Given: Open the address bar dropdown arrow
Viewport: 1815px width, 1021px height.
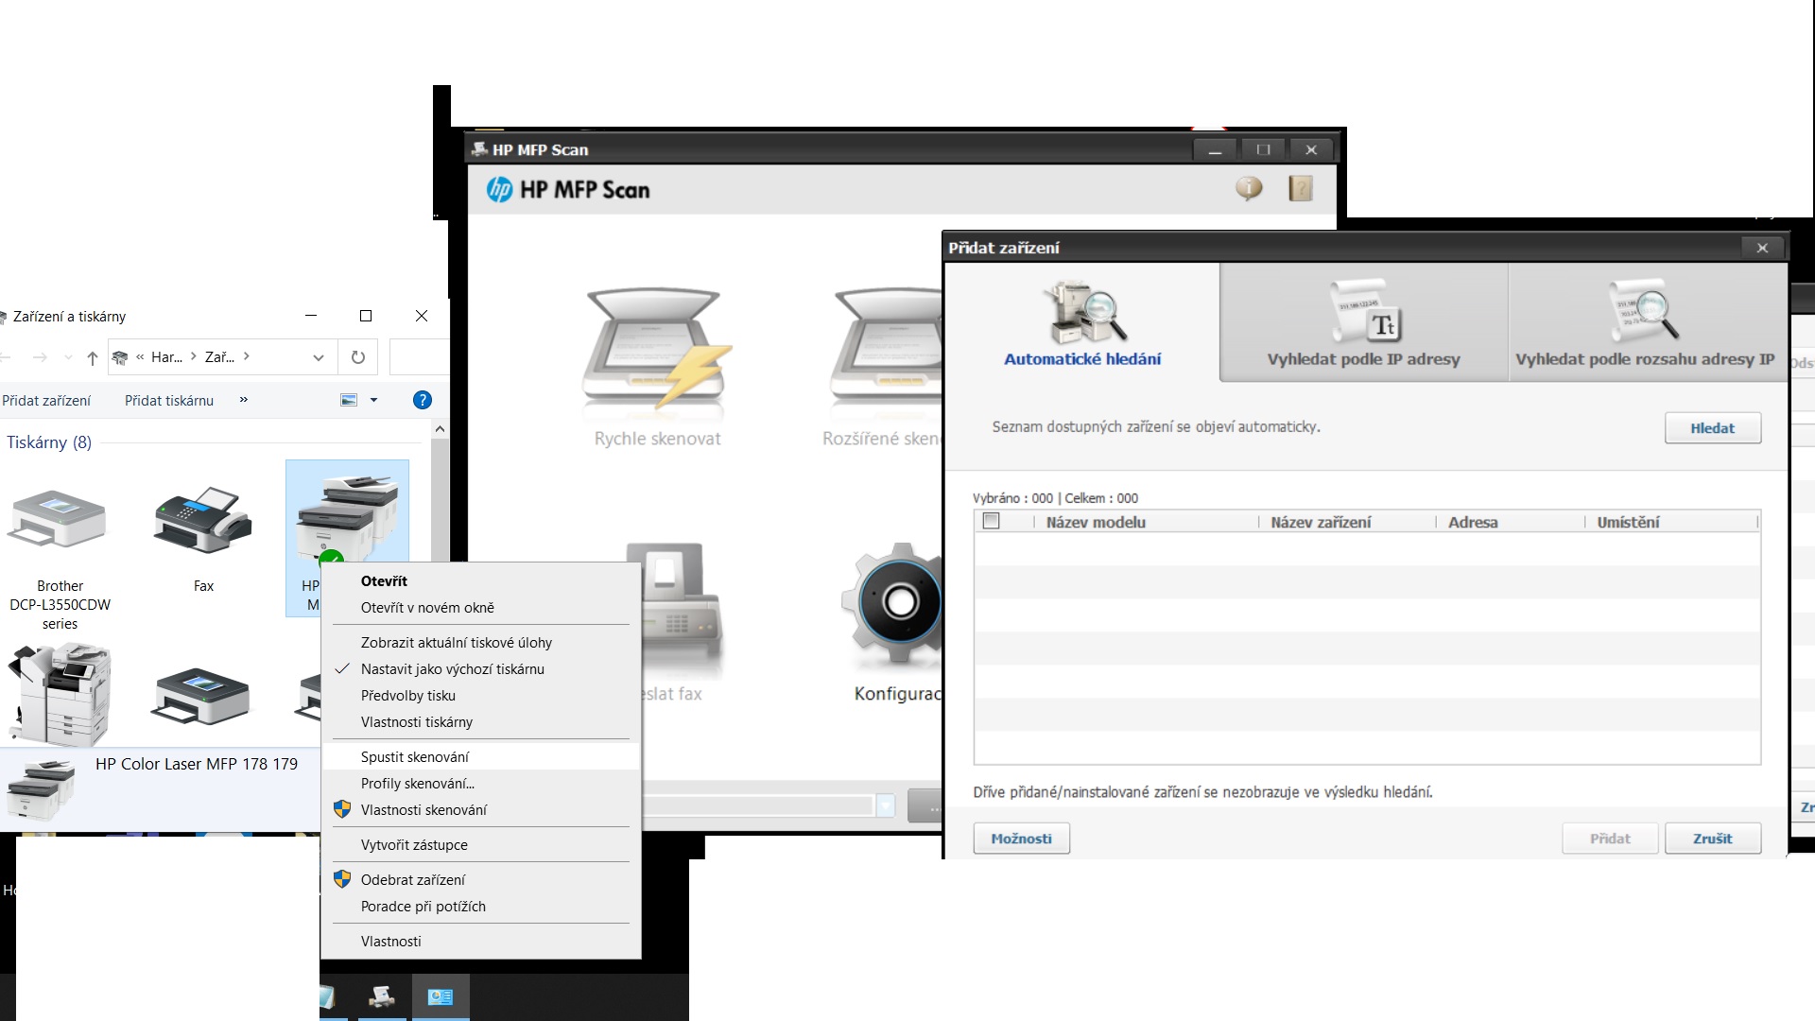Looking at the screenshot, I should tap(318, 357).
